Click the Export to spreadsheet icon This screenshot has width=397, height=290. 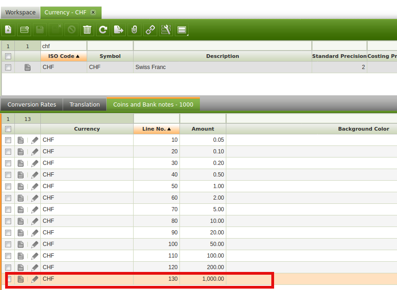pyautogui.click(x=119, y=30)
